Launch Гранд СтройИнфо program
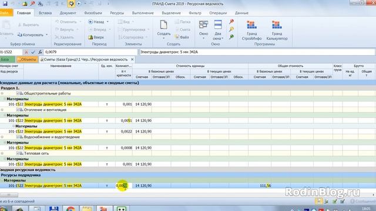This screenshot has height=211, width=376. pos(251,30)
